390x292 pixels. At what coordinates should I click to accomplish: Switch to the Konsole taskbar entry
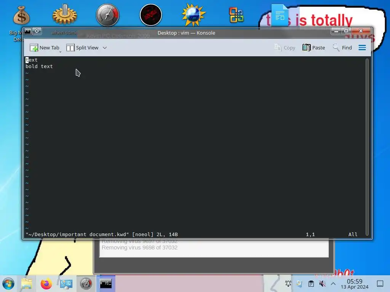click(x=106, y=284)
